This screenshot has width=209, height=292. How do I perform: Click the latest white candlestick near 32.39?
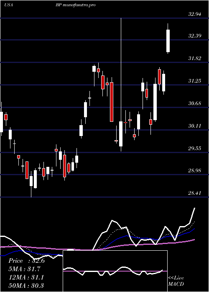click(168, 39)
